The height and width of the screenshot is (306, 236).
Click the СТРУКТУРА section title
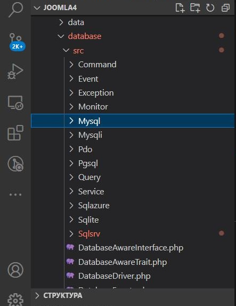[63, 295]
